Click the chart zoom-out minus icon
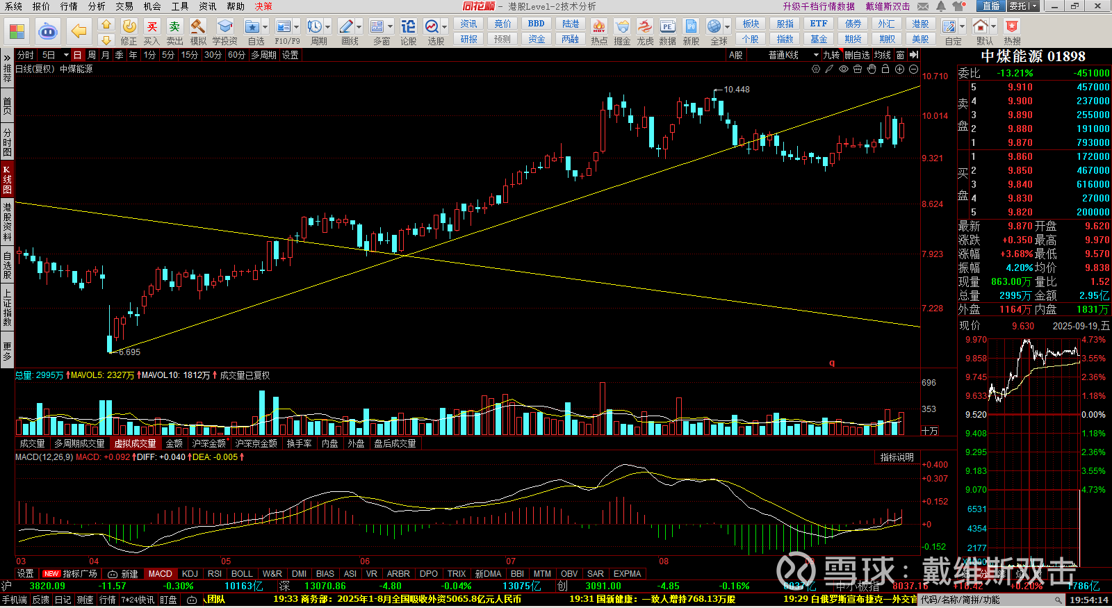The image size is (1112, 608). pos(913,69)
